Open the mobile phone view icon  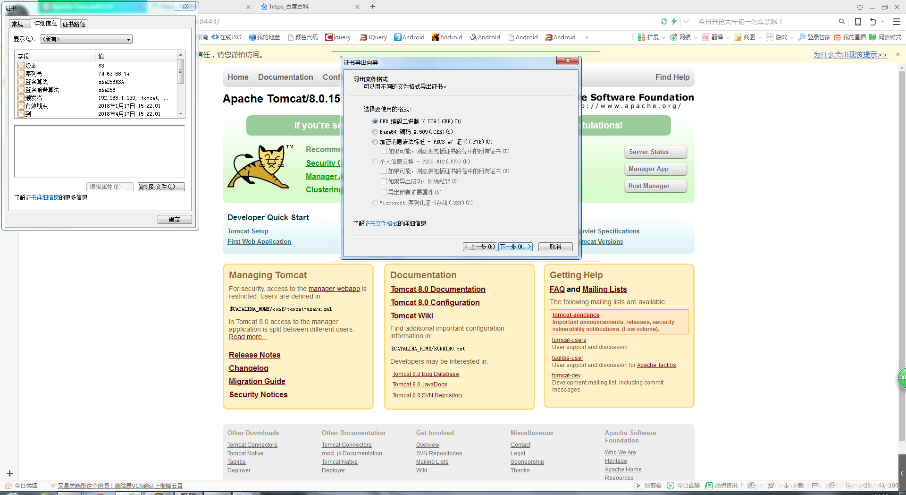pos(858,22)
